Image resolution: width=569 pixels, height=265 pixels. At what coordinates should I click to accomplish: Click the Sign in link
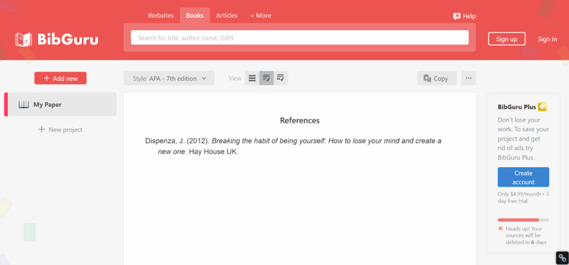[547, 39]
